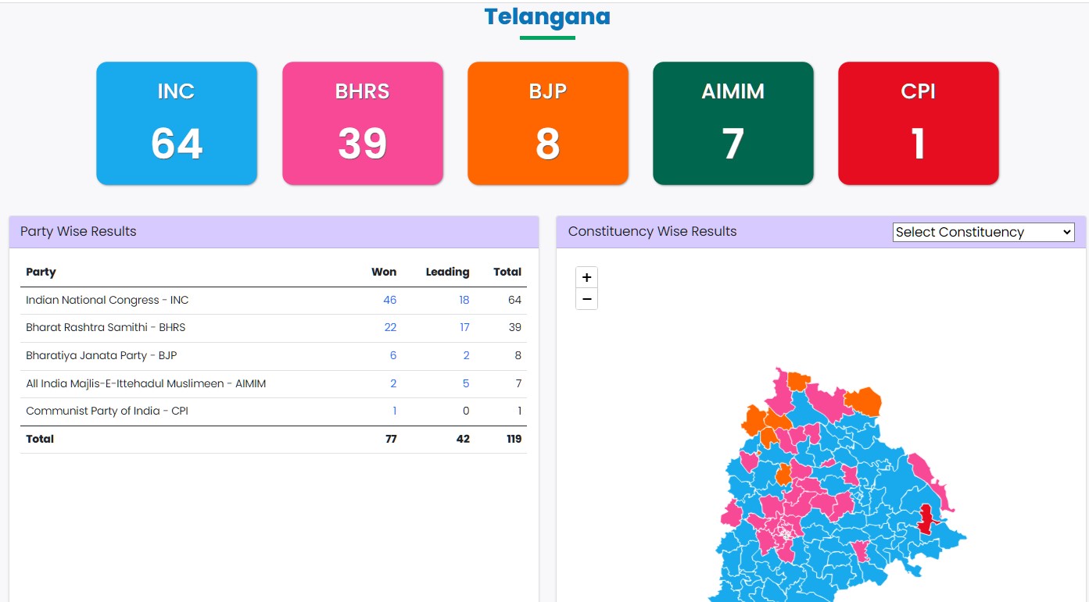Click the total leading value 42

click(x=463, y=439)
